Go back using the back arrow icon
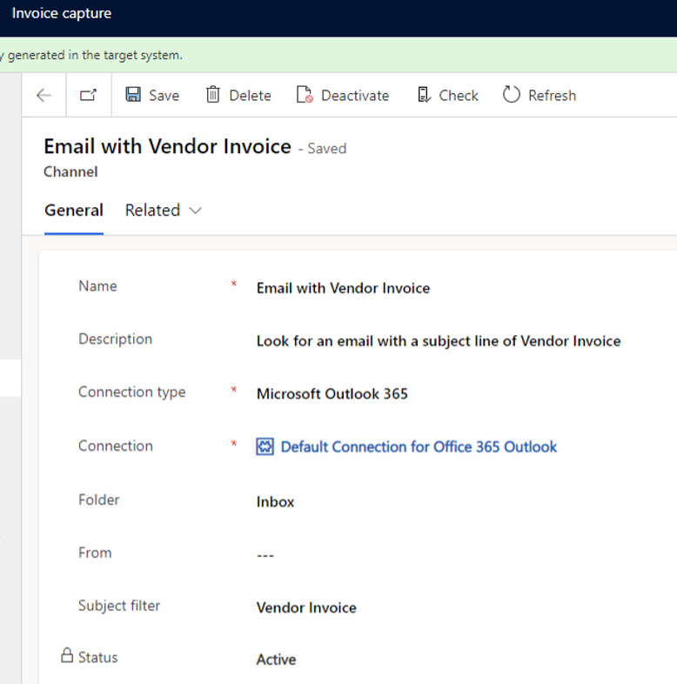 click(x=44, y=95)
